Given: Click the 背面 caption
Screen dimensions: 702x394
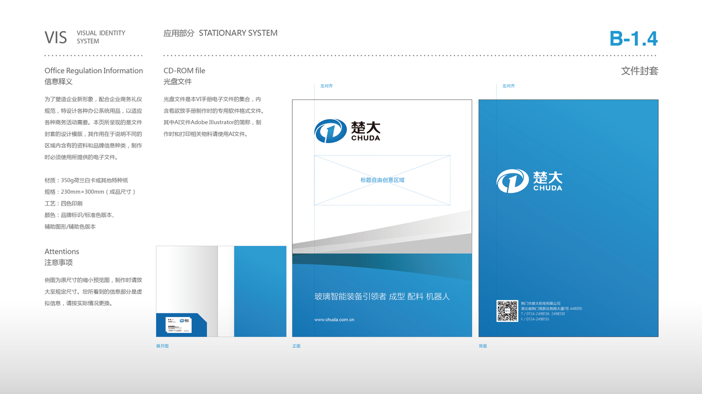Looking at the screenshot, I should click(483, 346).
